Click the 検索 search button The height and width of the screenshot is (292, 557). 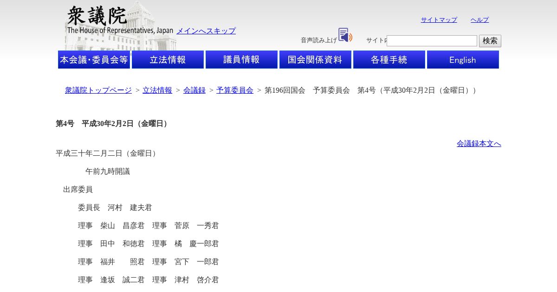click(490, 41)
